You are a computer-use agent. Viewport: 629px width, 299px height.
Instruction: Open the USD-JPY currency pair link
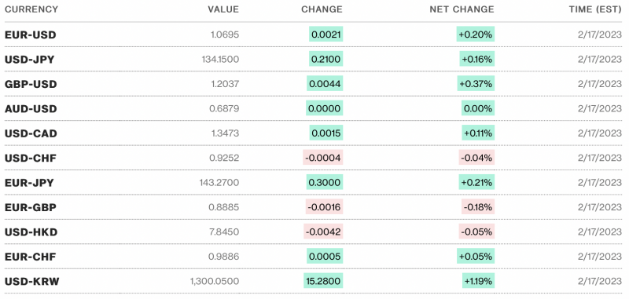(x=29, y=60)
